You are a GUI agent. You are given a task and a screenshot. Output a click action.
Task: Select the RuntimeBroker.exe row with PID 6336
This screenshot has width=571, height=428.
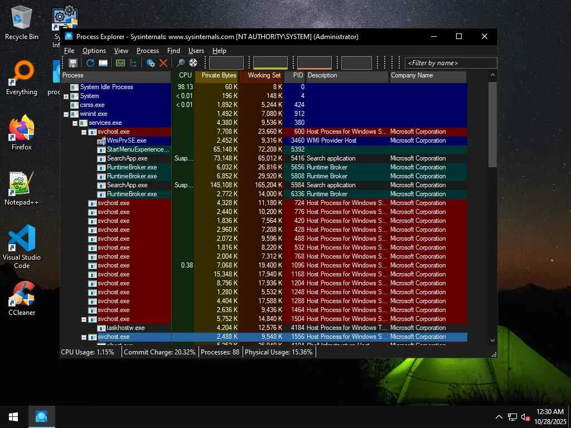tap(264, 194)
